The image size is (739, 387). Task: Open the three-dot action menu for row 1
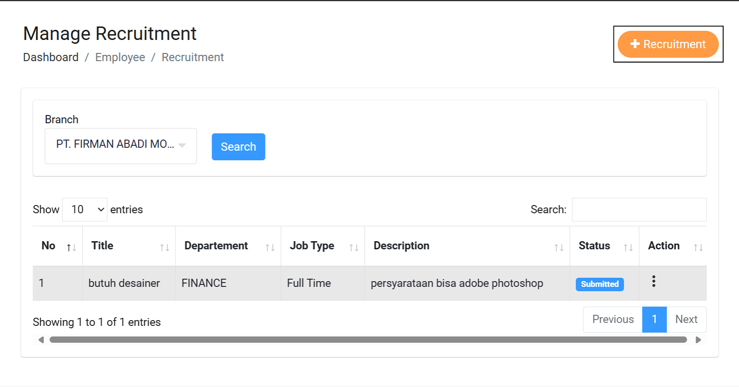click(653, 282)
